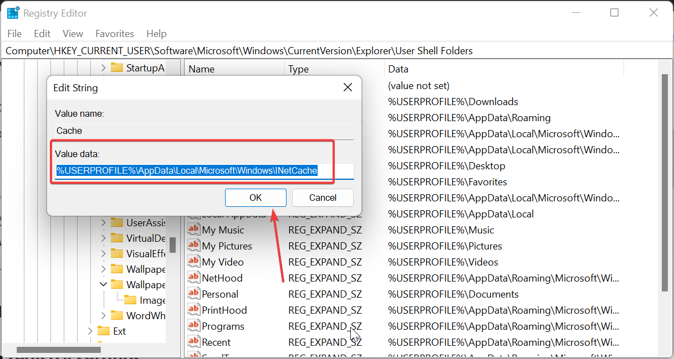Click the PrintHood string value icon
Screen dimensions: 674x359
(x=193, y=310)
